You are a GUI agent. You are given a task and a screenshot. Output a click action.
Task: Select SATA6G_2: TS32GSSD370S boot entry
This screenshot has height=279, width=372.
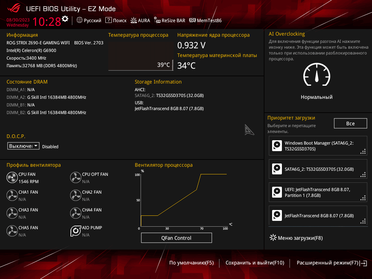318,169
